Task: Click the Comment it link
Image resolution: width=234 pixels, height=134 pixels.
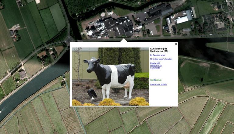Action: click(x=155, y=68)
